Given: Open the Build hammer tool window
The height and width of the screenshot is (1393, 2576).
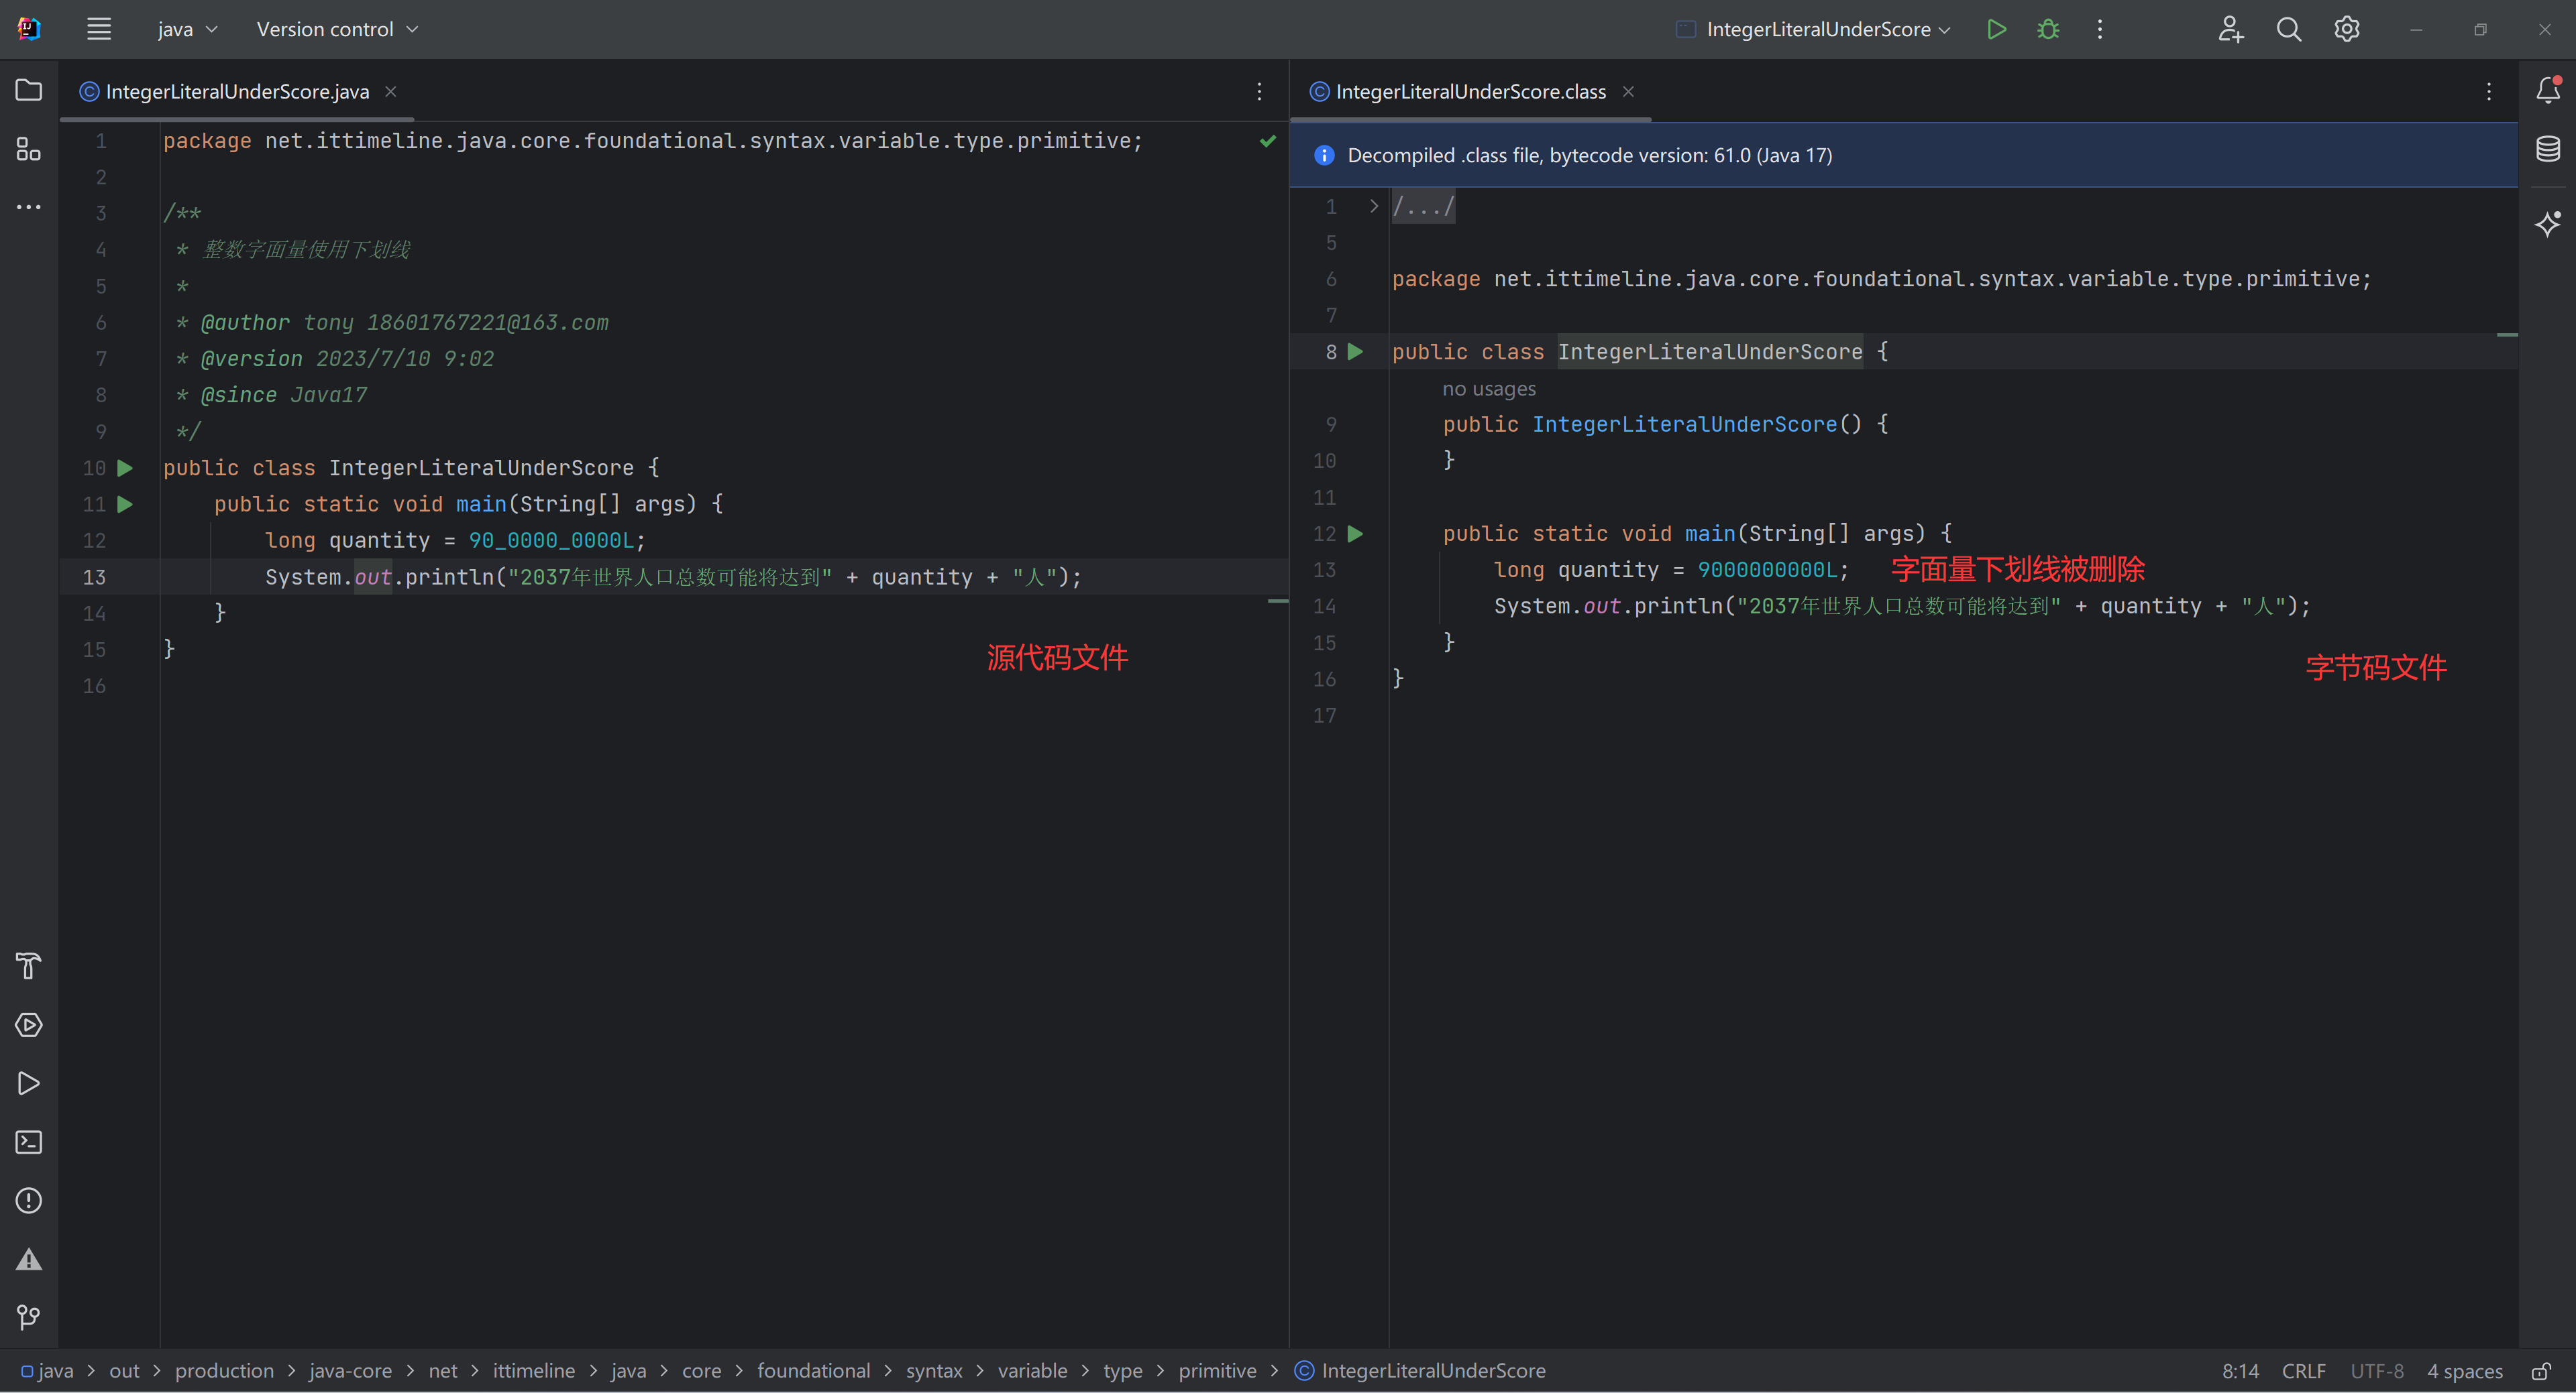Looking at the screenshot, I should pyautogui.click(x=29, y=966).
